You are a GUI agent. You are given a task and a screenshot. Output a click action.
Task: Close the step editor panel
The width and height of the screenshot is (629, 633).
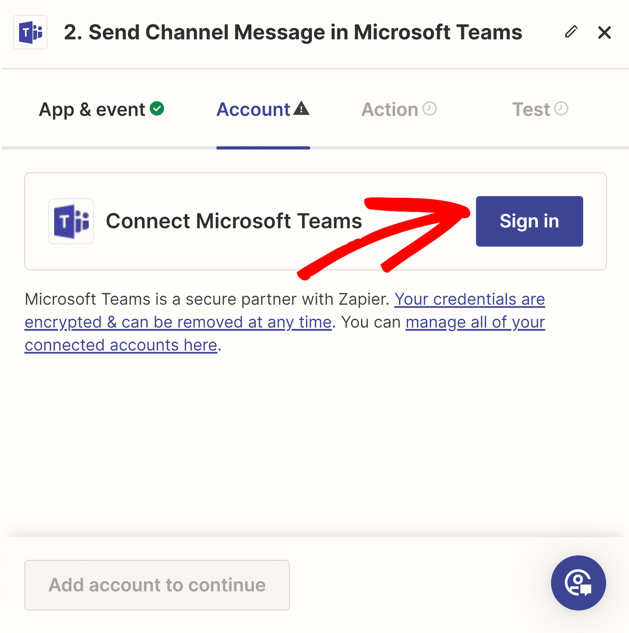point(604,32)
